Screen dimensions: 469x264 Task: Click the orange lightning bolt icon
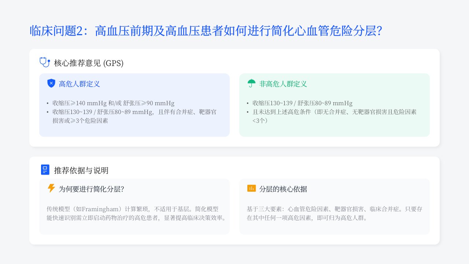[x=51, y=188]
